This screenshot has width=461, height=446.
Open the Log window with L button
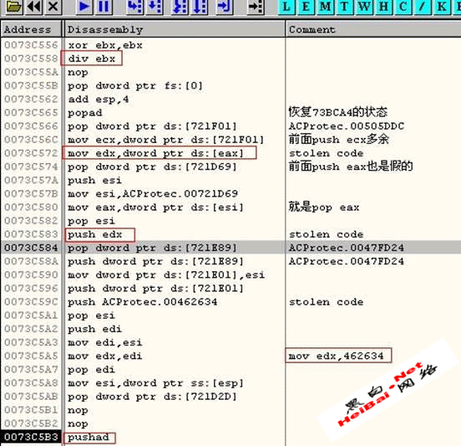(x=286, y=6)
